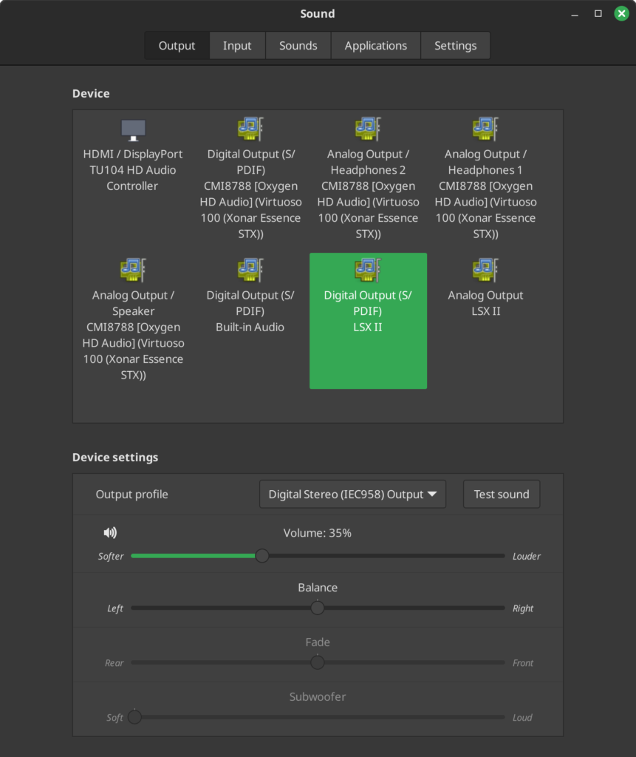
Task: Choose Xonar Digital Output (S/PDIF) sound card icon
Action: 250,129
